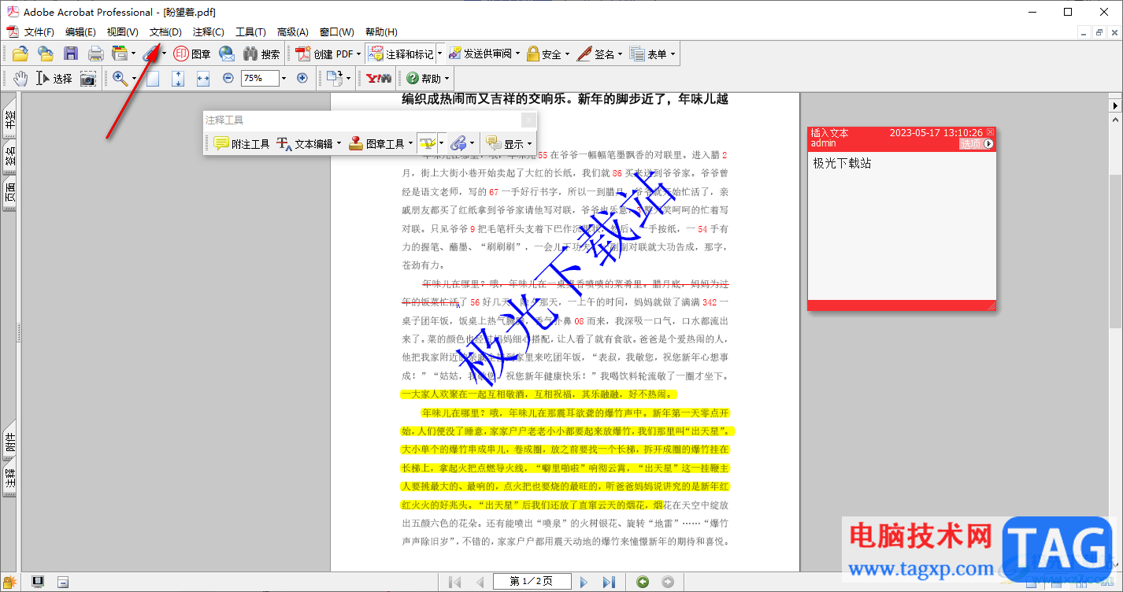The width and height of the screenshot is (1123, 592).
Task: Select the Snapshot camera tool
Action: click(x=87, y=79)
